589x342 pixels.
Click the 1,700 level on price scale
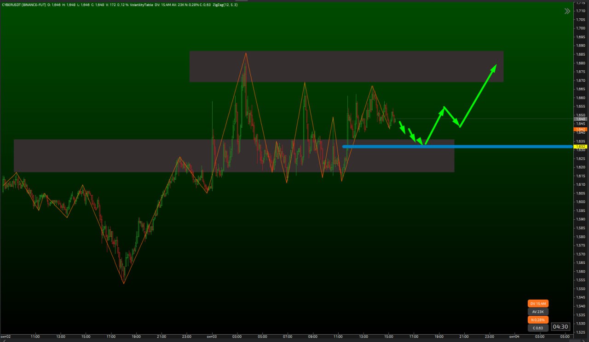coord(581,28)
